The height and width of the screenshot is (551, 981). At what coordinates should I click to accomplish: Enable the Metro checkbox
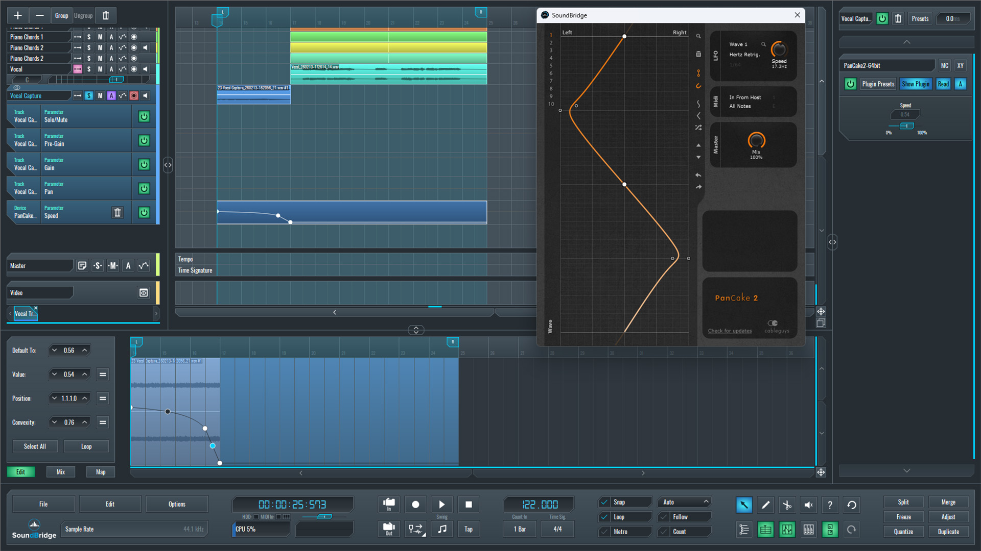pyautogui.click(x=604, y=532)
